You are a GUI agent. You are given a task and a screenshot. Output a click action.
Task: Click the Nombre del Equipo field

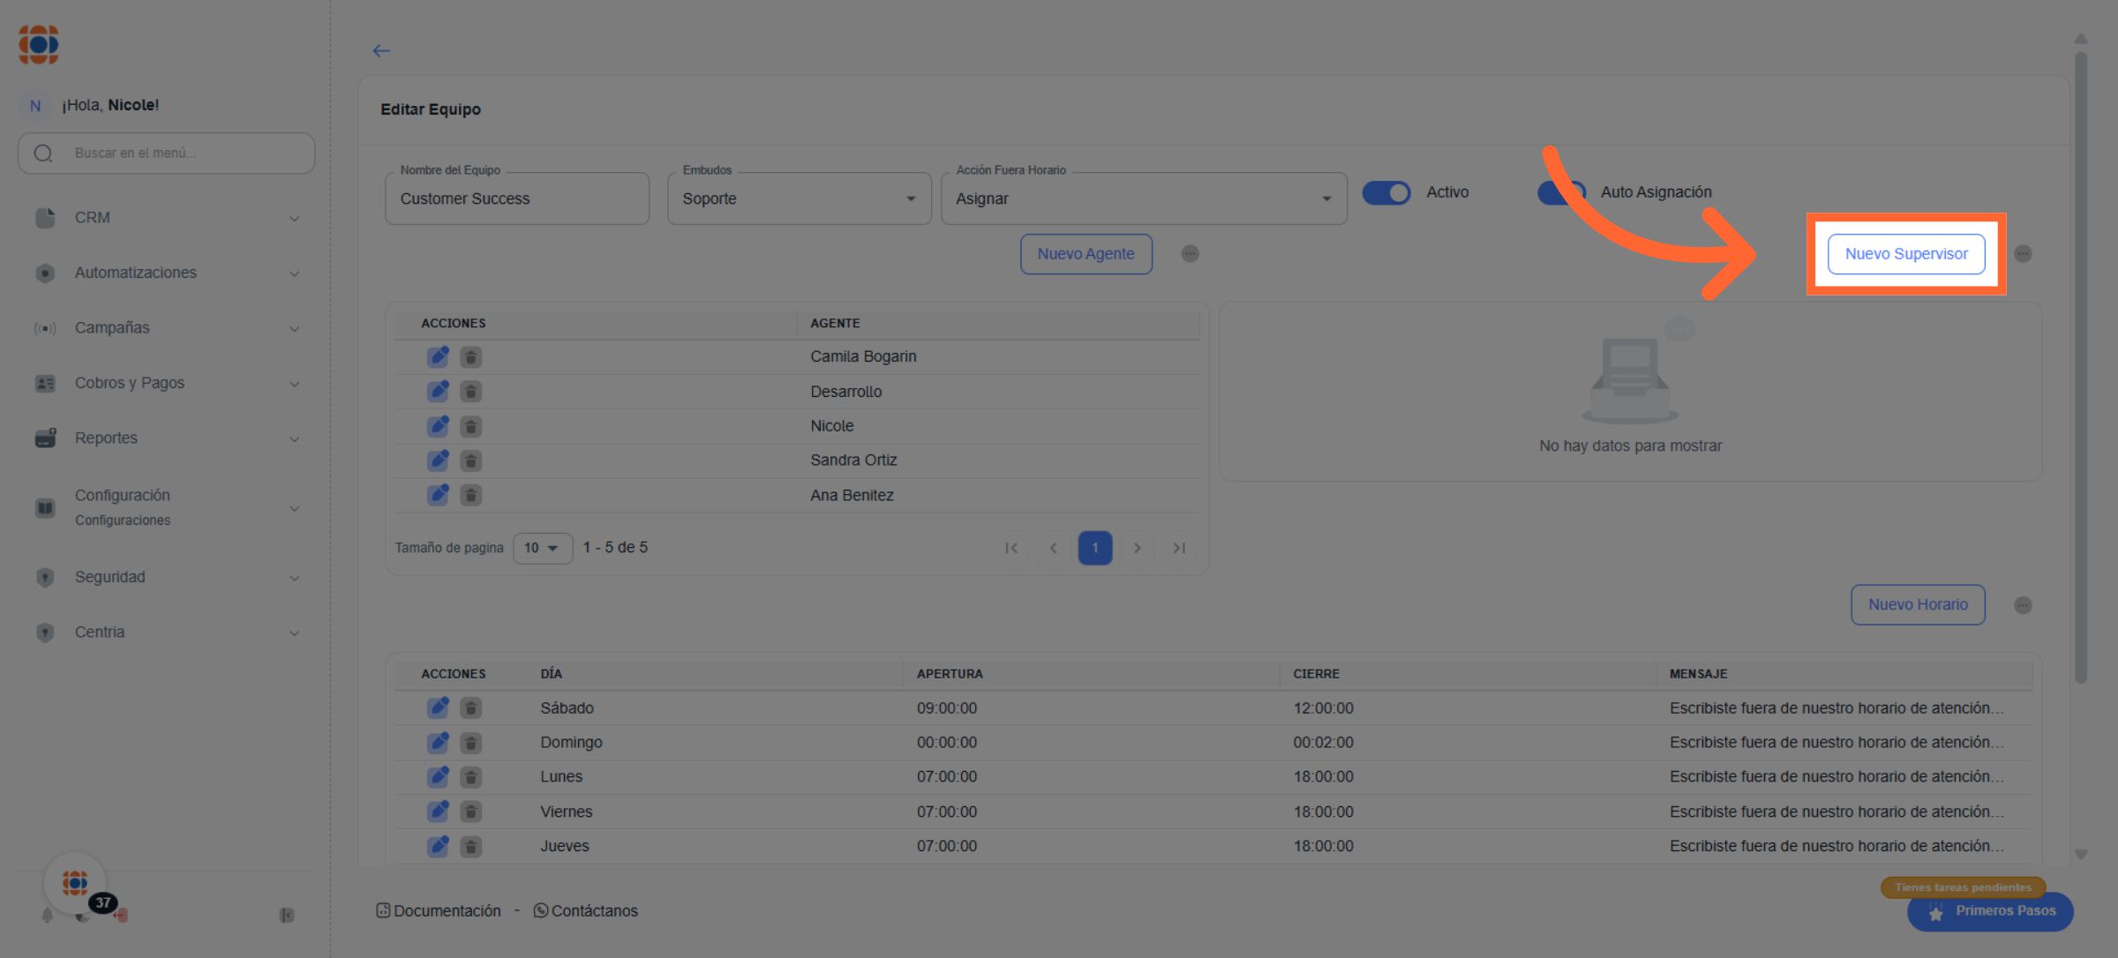click(x=516, y=198)
